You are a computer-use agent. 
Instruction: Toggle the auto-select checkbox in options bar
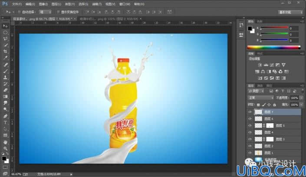pos(20,12)
